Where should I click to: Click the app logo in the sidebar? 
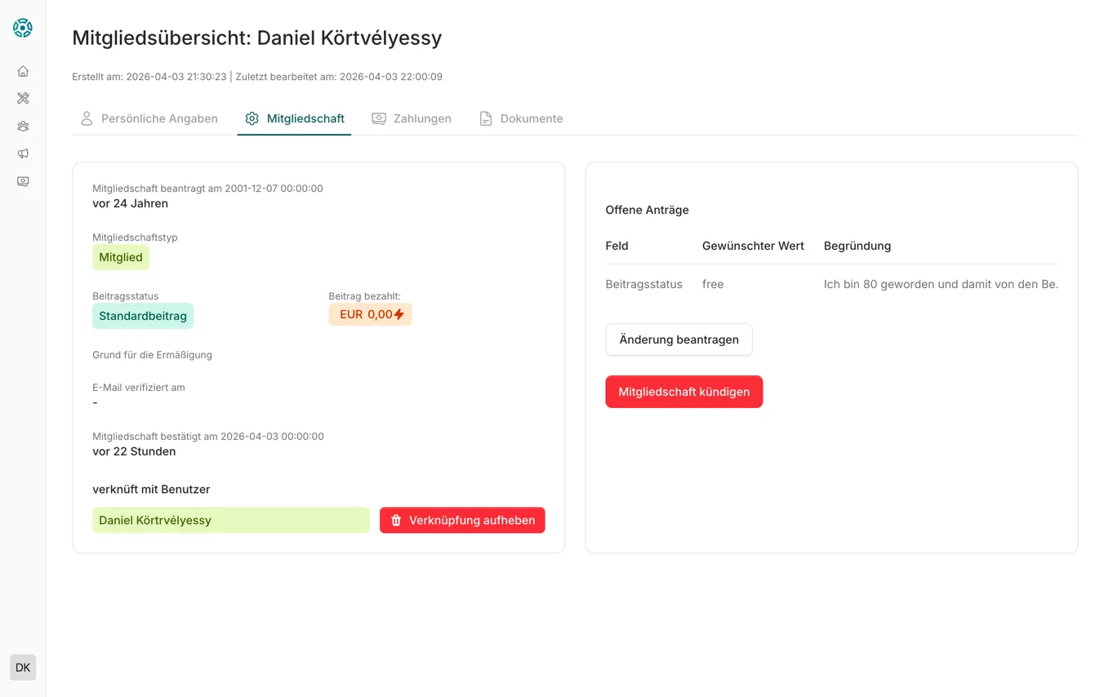(x=23, y=28)
